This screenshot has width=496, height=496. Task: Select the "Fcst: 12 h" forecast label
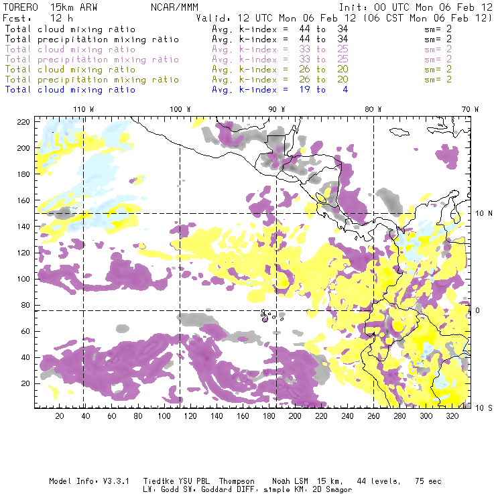click(x=38, y=18)
